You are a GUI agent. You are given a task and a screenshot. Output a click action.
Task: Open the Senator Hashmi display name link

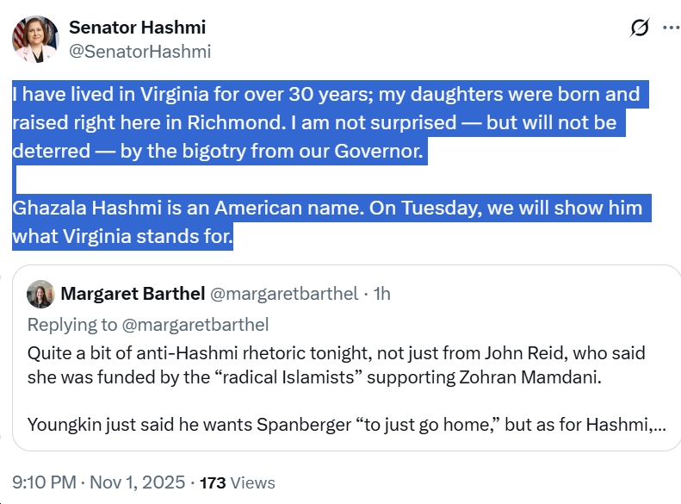[x=137, y=27]
